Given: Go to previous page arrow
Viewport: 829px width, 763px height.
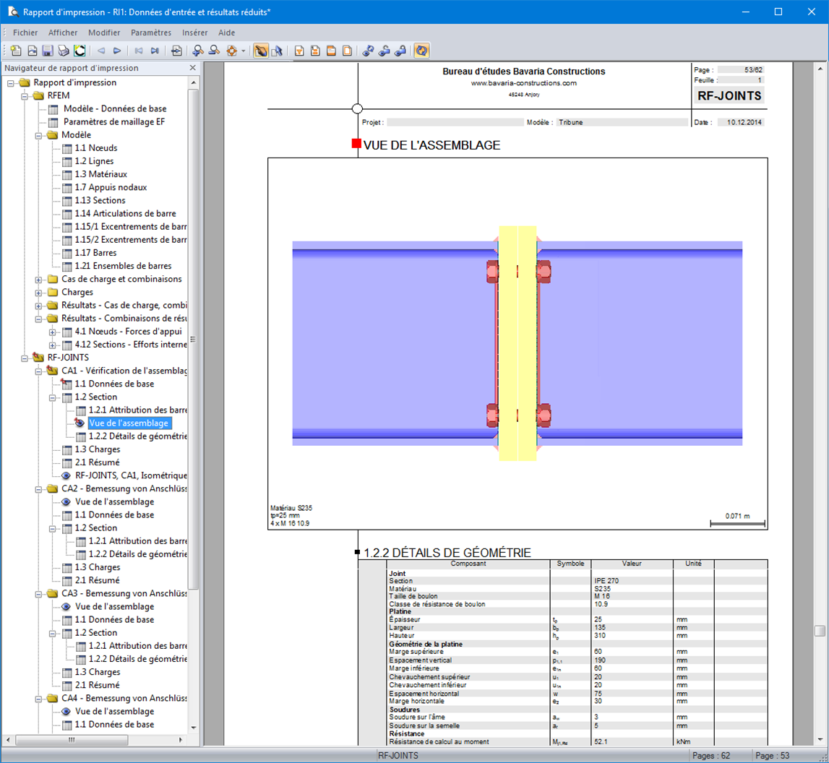Looking at the screenshot, I should [101, 51].
